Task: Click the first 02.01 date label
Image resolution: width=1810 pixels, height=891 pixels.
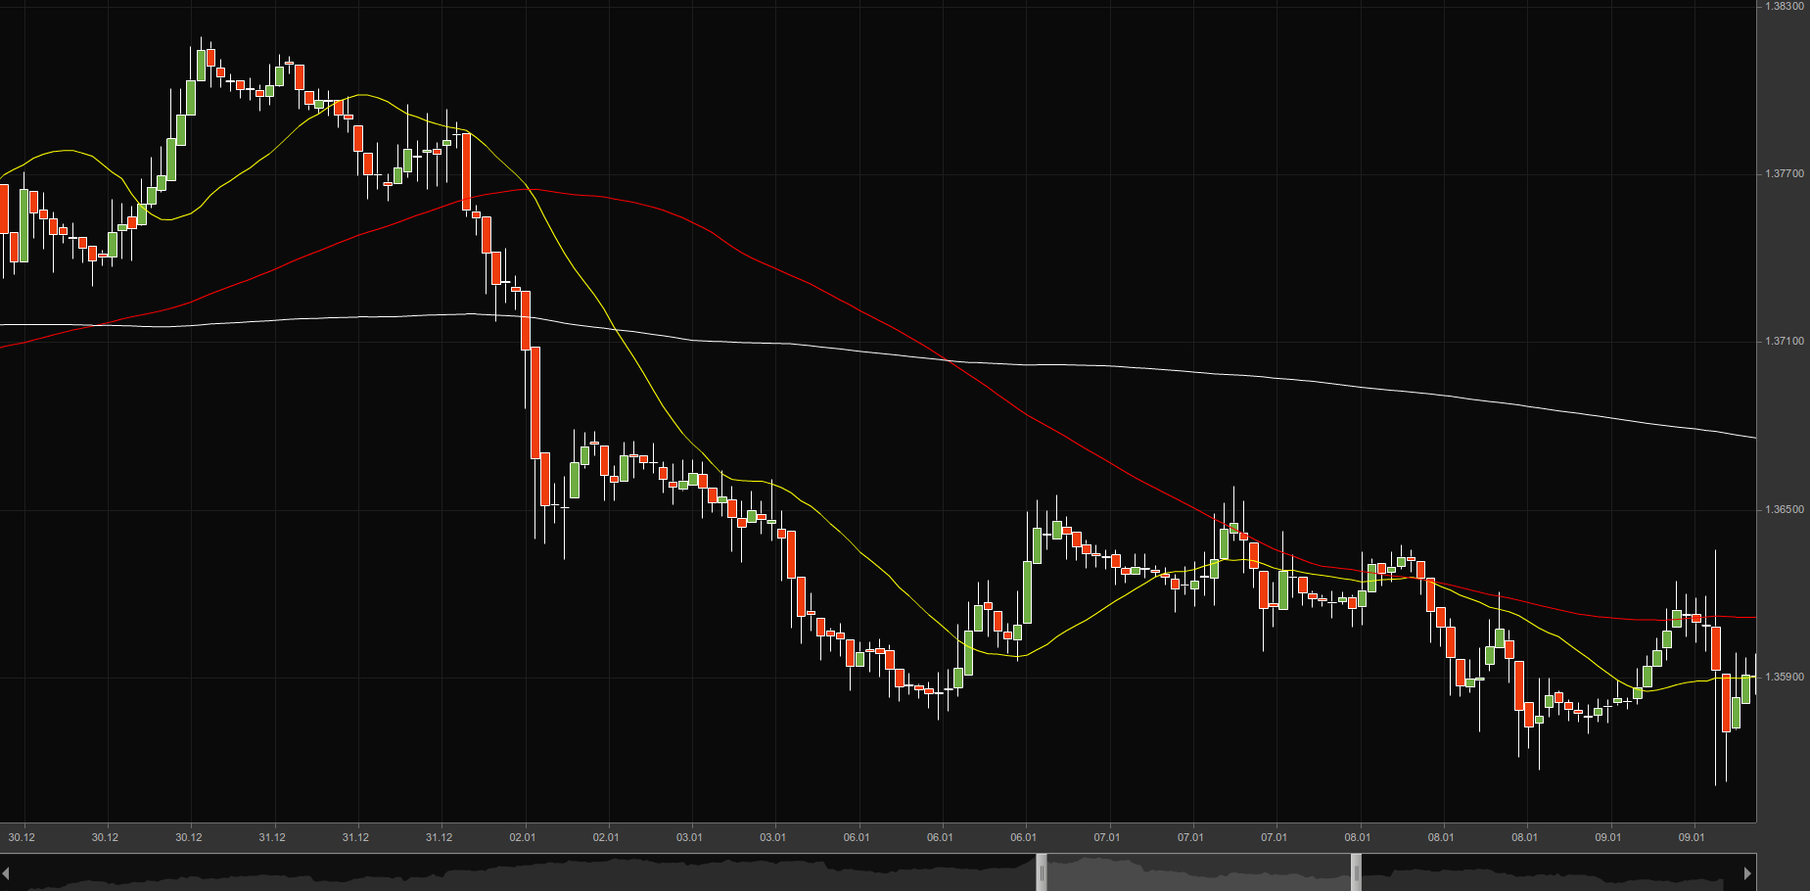Action: tap(523, 837)
